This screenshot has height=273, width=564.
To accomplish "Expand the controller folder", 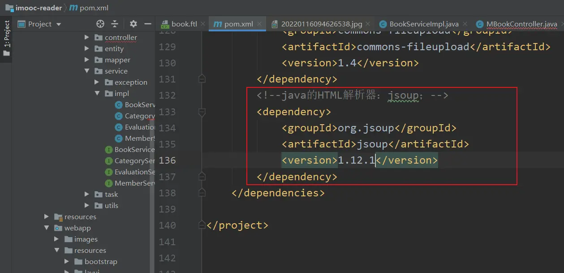I will pos(87,38).
